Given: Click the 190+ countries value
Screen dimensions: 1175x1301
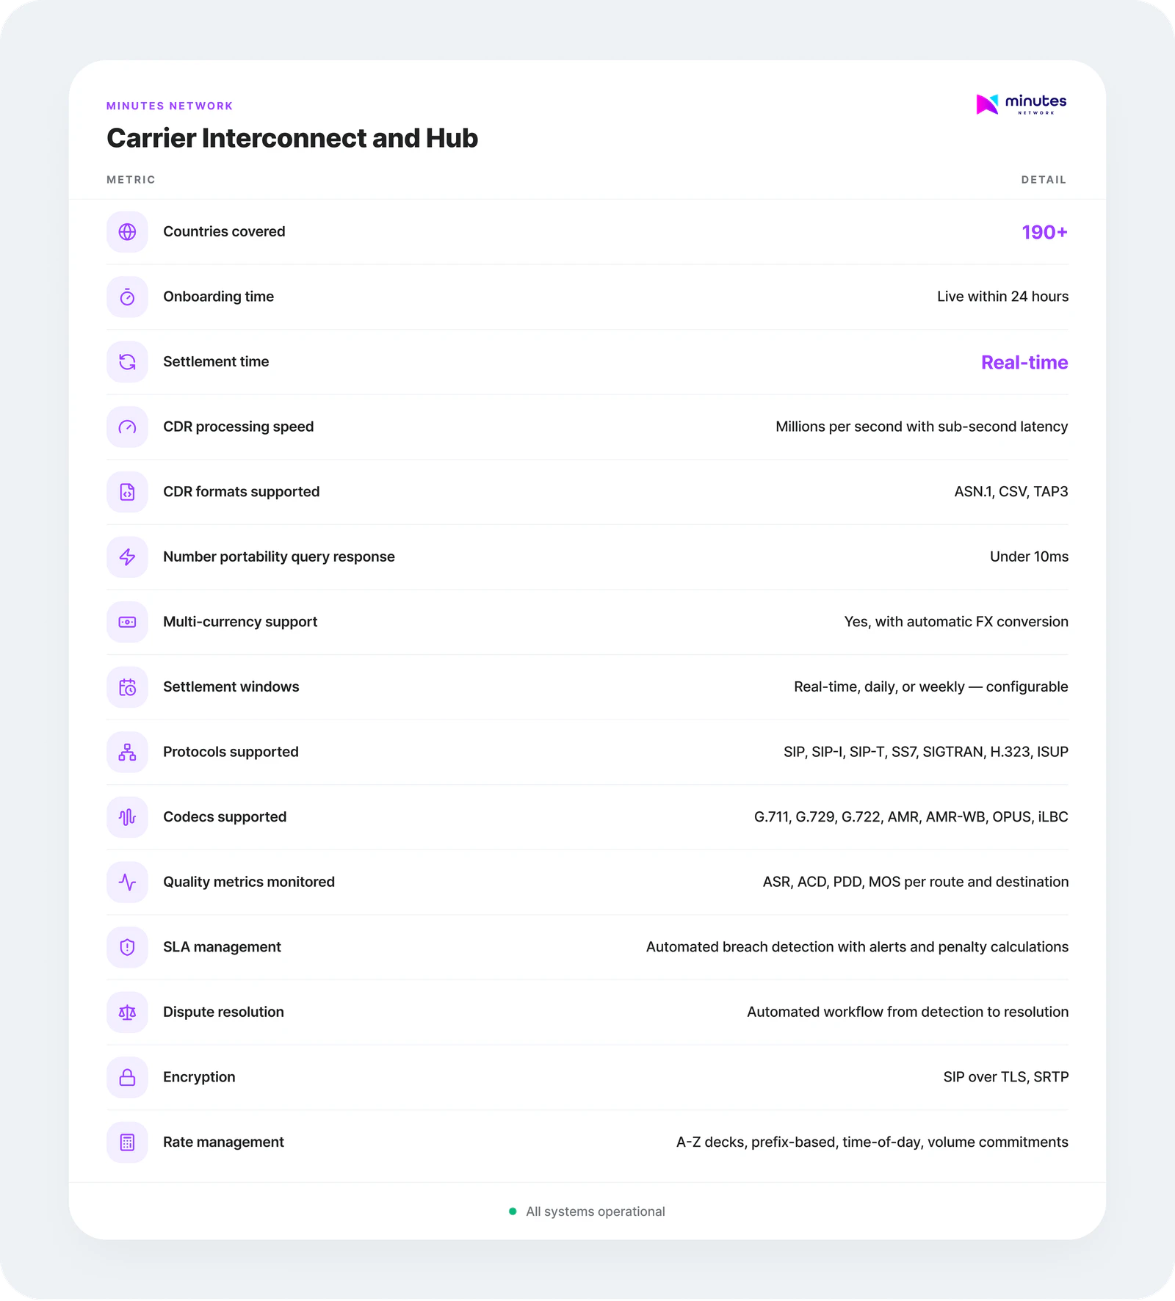Looking at the screenshot, I should tap(1044, 232).
